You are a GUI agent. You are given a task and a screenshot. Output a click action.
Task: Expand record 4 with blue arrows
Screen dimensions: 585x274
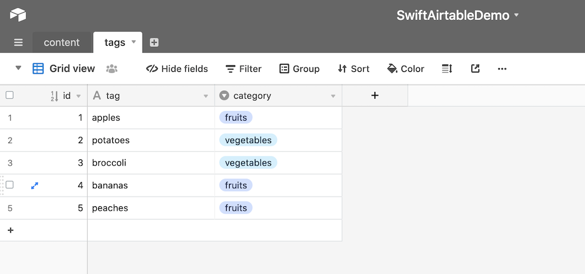[x=35, y=185]
